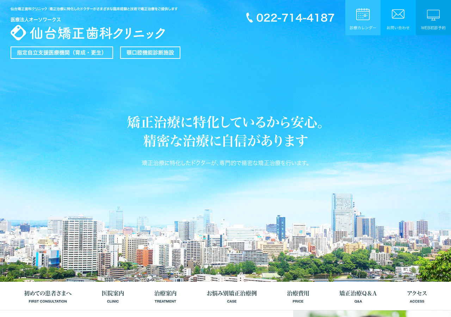Click hero headline line 精密な治療に自信があります

[x=225, y=141]
